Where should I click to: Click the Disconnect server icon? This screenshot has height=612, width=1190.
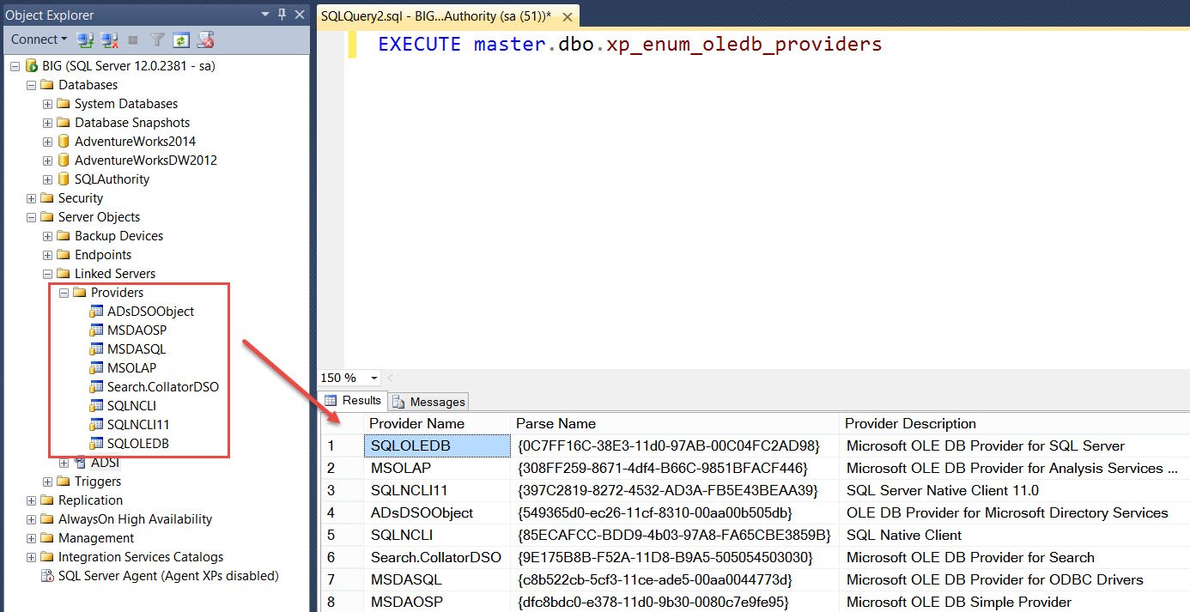pos(109,39)
